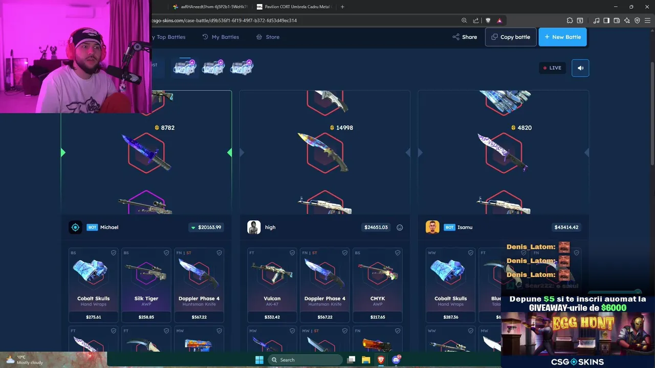Open a new browser tab
This screenshot has height=368, width=655.
[342, 7]
